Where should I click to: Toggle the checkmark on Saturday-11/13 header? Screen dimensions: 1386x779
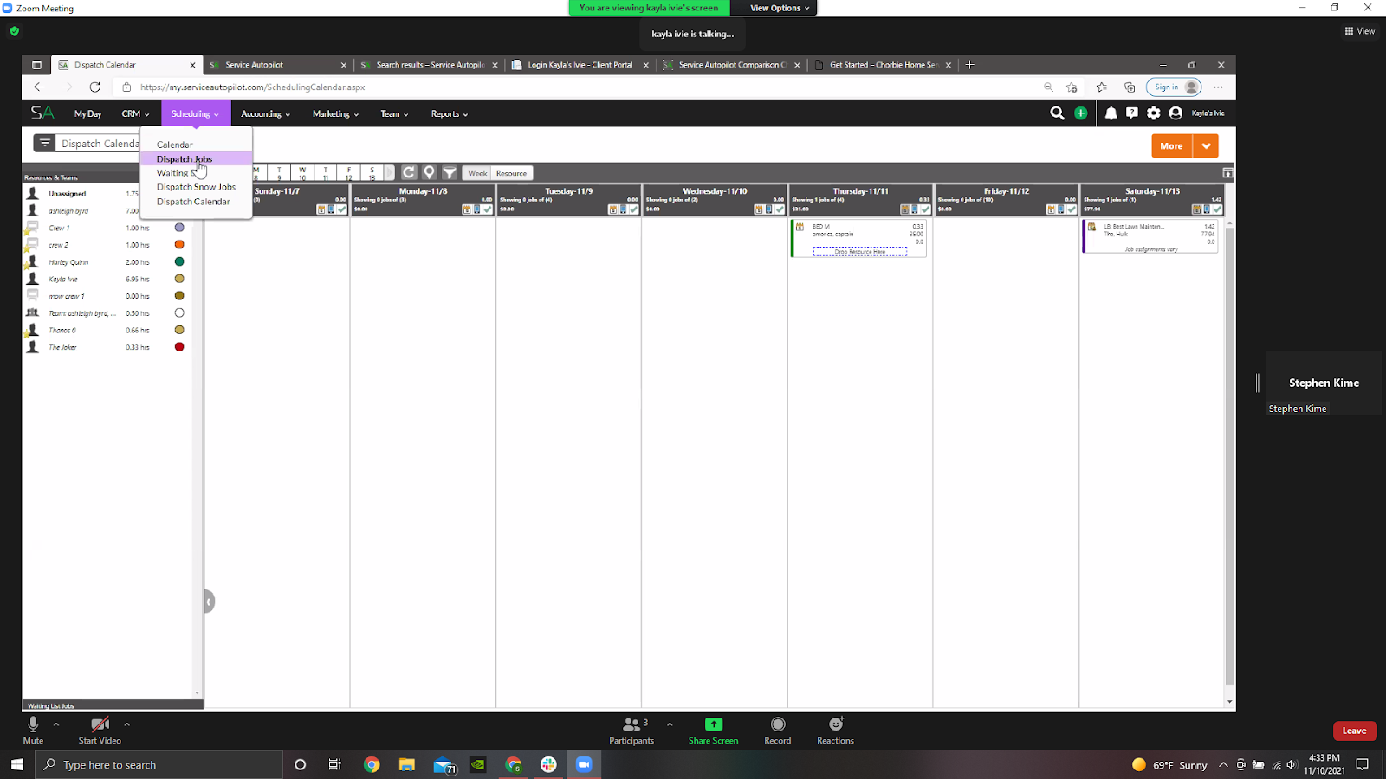coord(1217,209)
